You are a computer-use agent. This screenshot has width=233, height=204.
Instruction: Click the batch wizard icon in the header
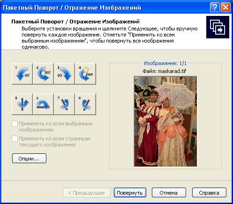[218, 27]
